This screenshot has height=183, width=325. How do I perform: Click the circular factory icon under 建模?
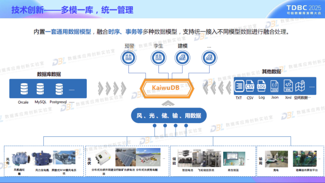182,58
